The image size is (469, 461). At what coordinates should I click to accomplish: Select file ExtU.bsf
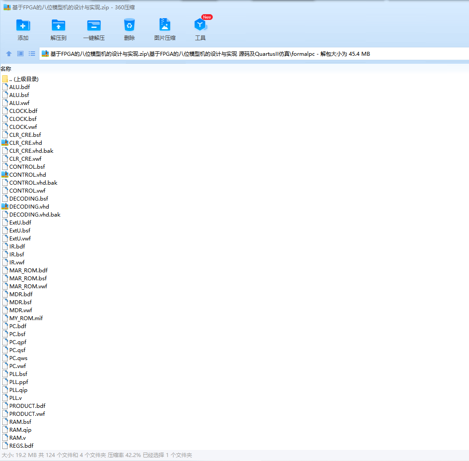(x=16, y=230)
